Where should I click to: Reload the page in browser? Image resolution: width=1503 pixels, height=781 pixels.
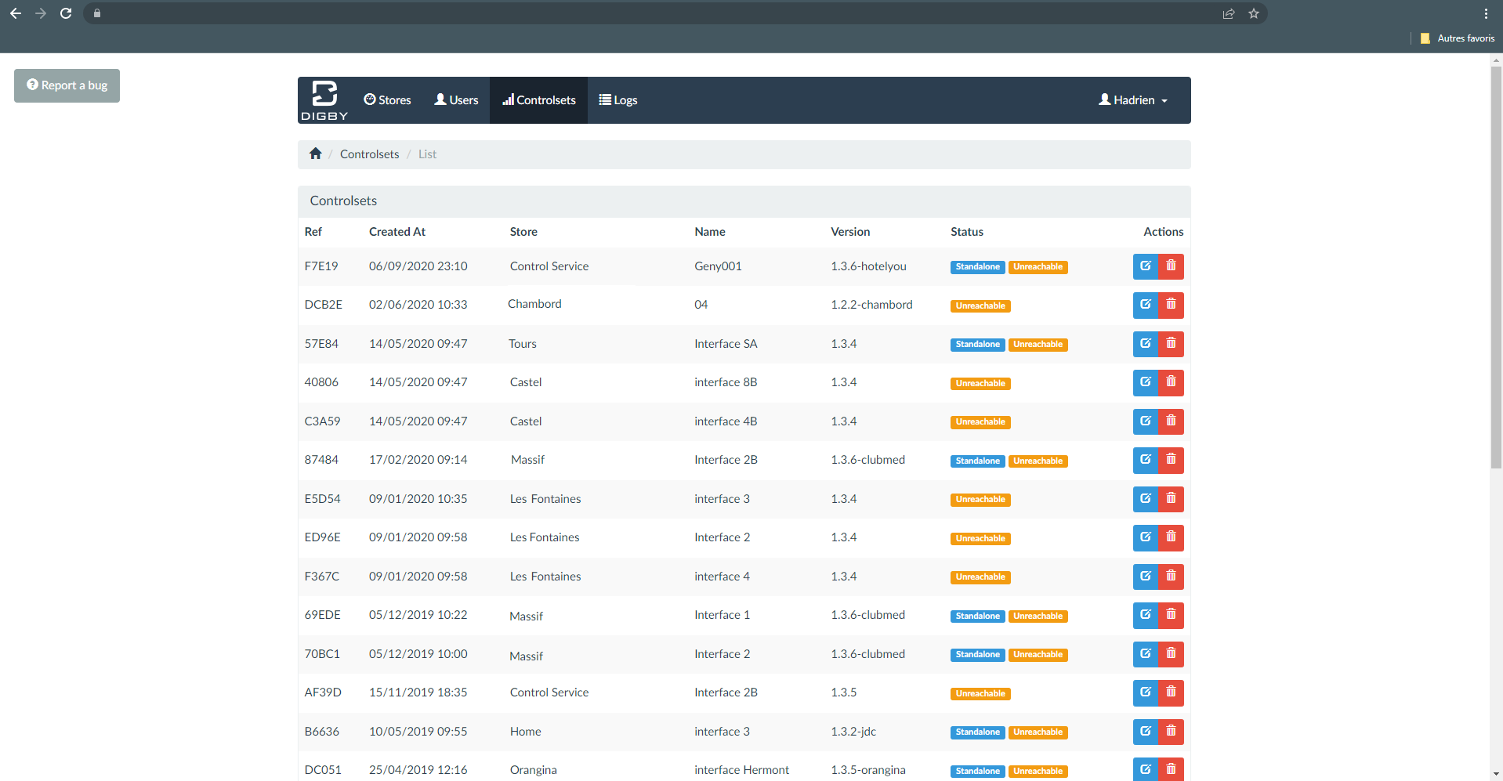[x=66, y=13]
